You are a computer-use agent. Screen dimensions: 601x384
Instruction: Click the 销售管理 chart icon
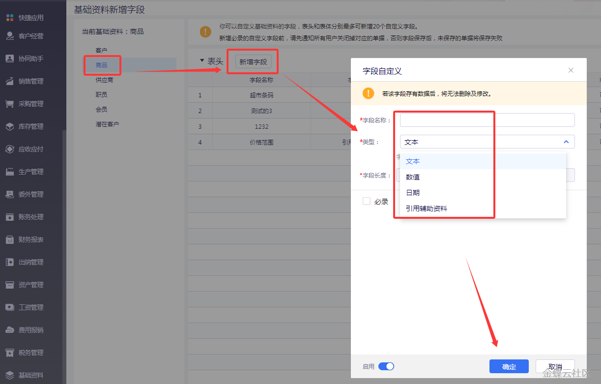(x=9, y=81)
